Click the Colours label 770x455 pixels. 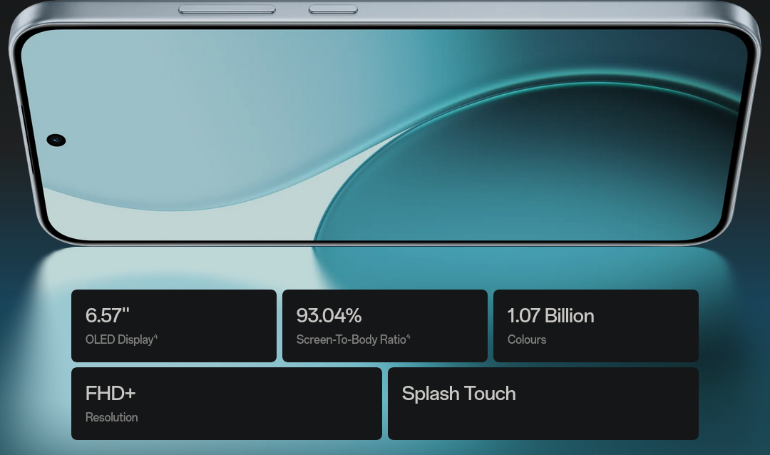point(527,339)
